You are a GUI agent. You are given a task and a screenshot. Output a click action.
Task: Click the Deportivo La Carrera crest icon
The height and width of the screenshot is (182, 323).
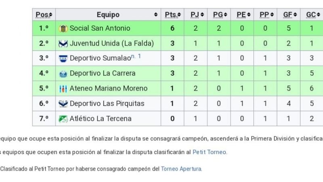tap(63, 74)
